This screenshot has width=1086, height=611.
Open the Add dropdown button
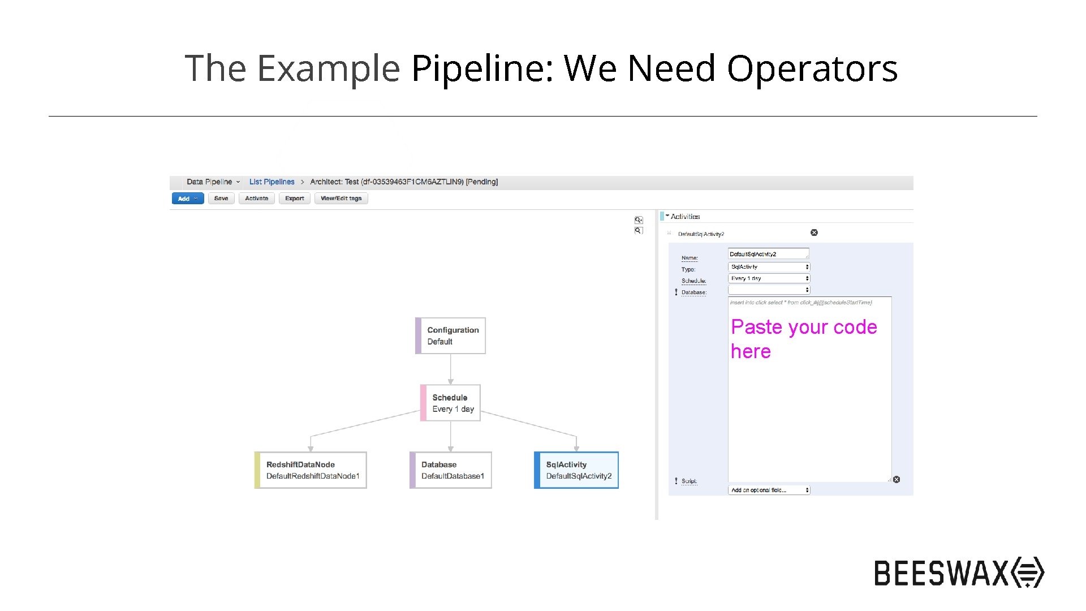[187, 199]
